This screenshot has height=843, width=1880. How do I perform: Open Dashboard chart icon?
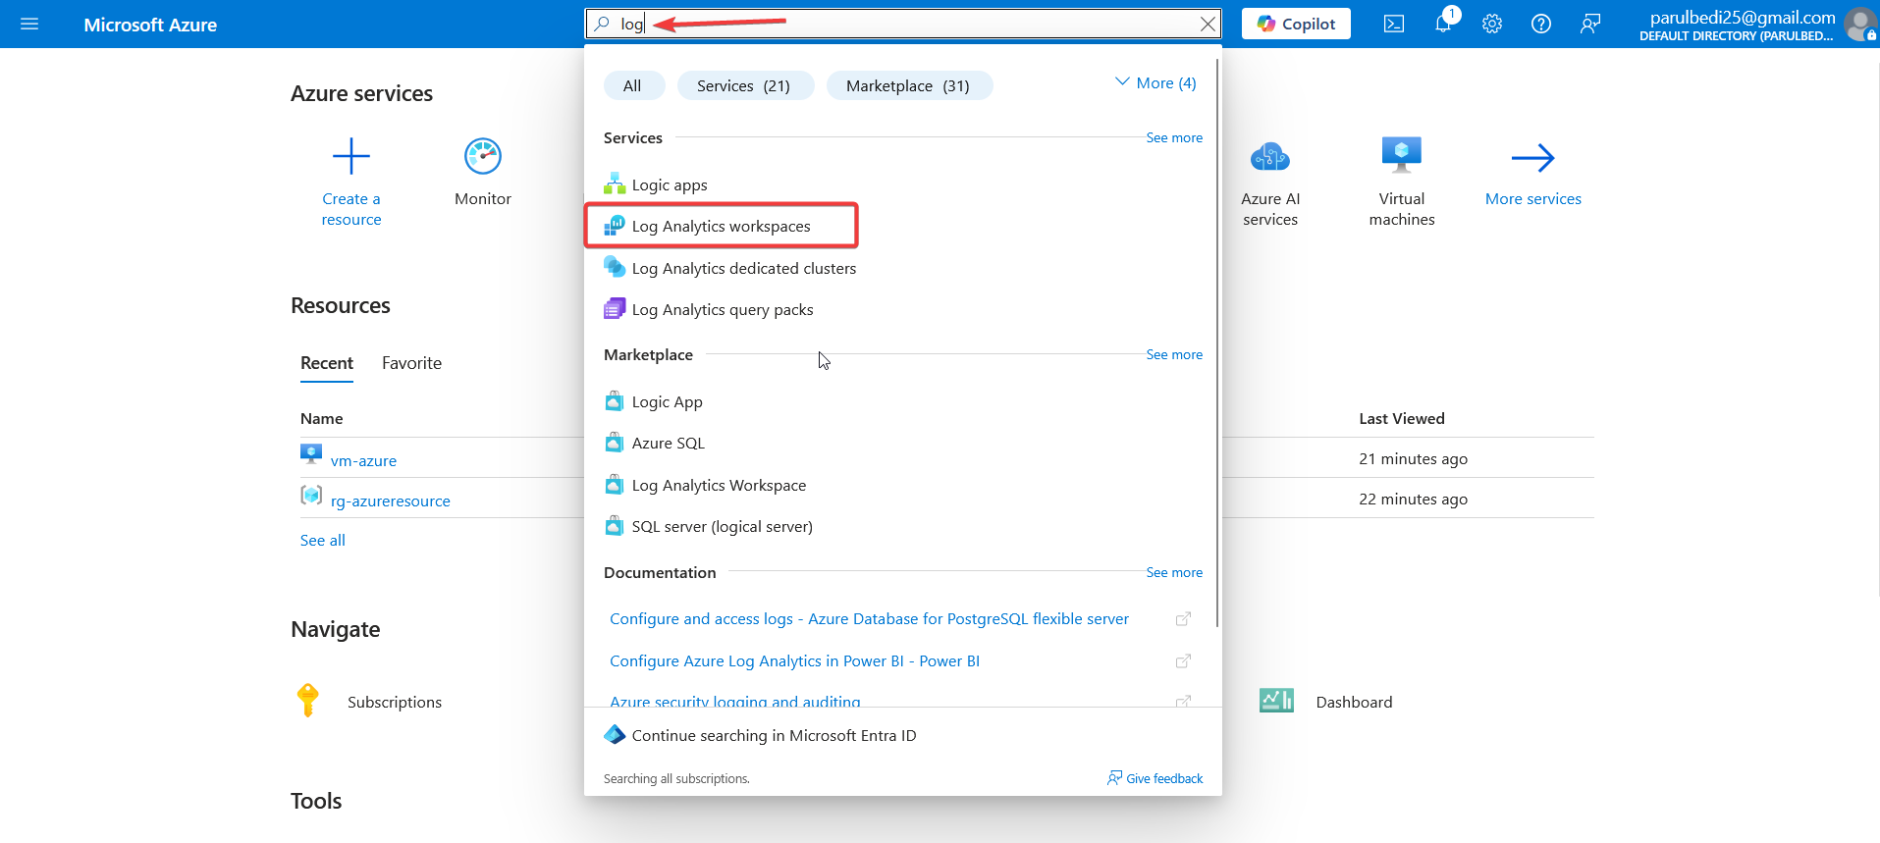click(1276, 701)
